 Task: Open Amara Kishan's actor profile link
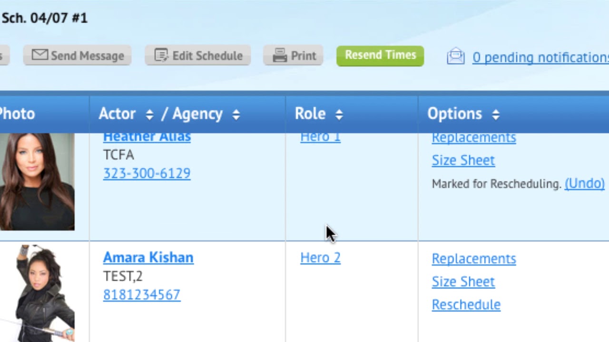[148, 257]
